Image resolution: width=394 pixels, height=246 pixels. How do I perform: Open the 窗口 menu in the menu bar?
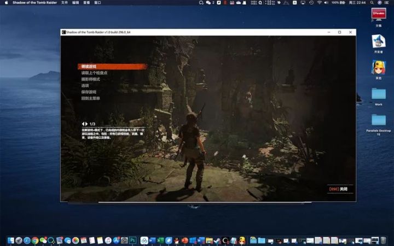point(97,3)
